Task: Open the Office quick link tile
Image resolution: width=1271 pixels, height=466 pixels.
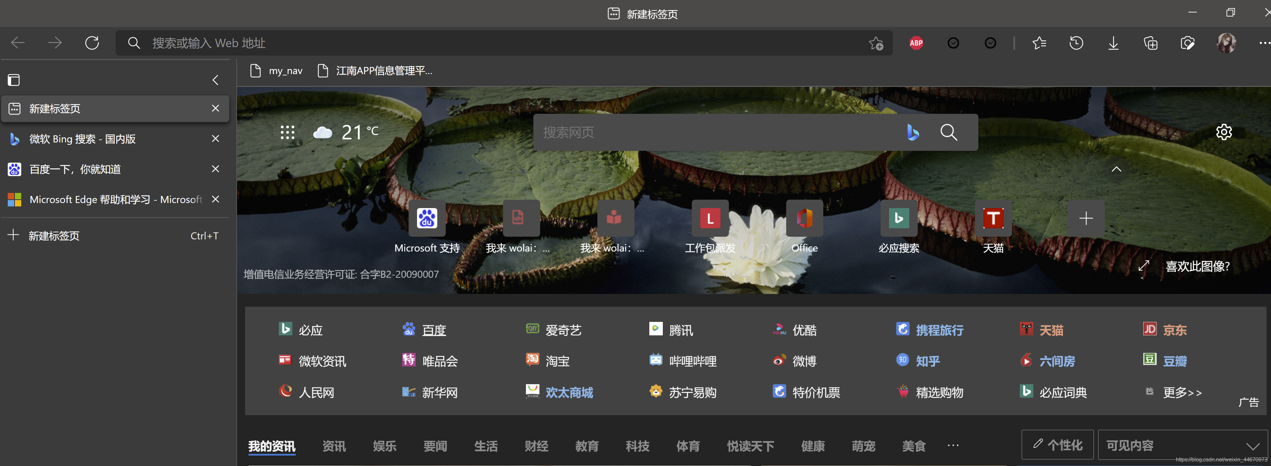Action: point(804,219)
